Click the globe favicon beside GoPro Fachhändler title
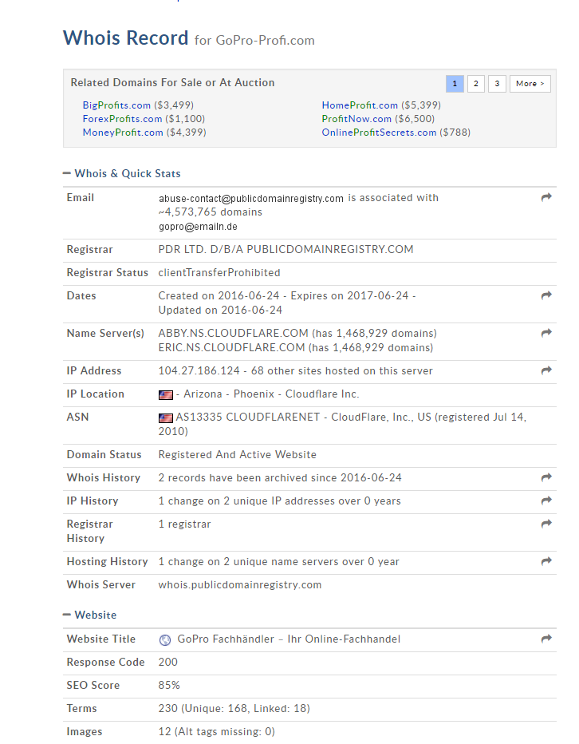 pyautogui.click(x=165, y=640)
